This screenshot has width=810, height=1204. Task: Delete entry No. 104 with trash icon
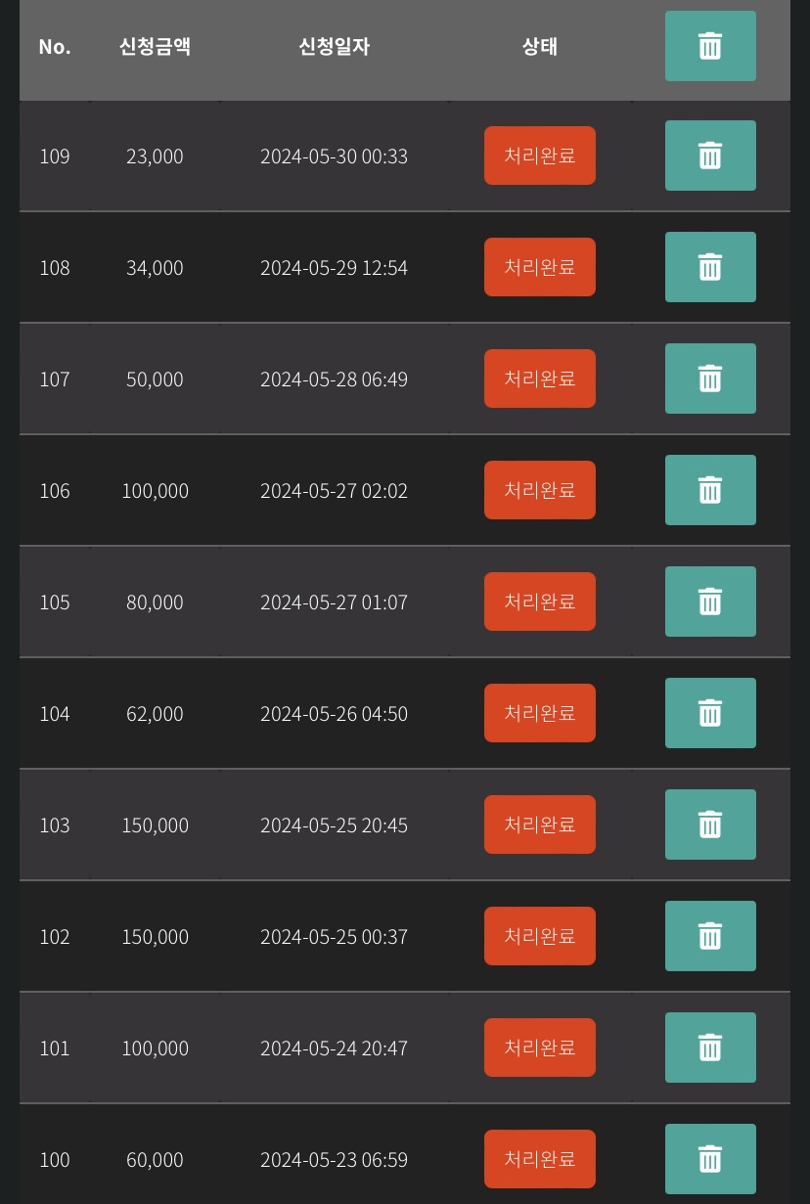coord(710,713)
